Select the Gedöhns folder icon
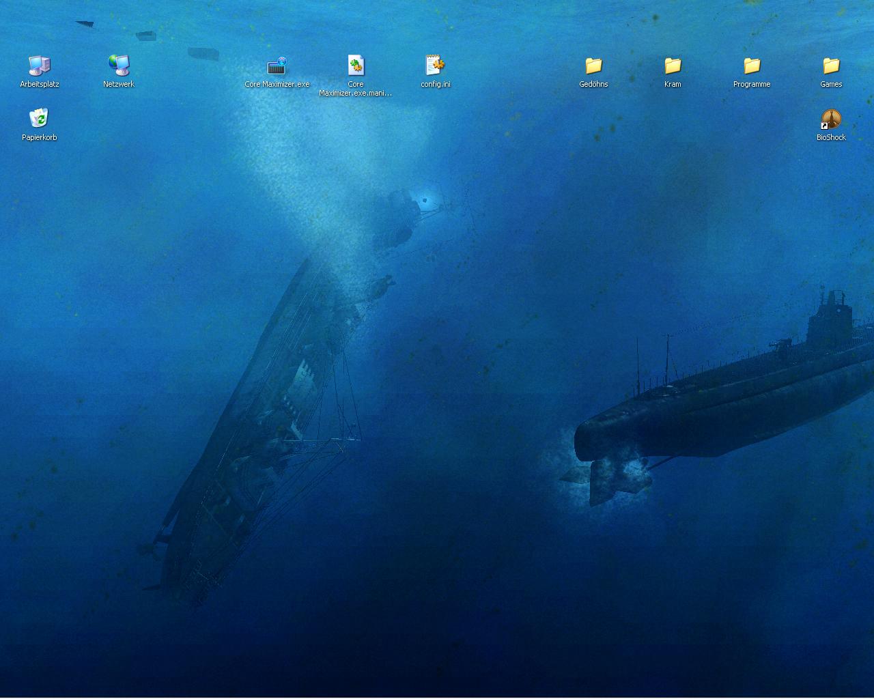The width and height of the screenshot is (874, 699). click(x=593, y=66)
